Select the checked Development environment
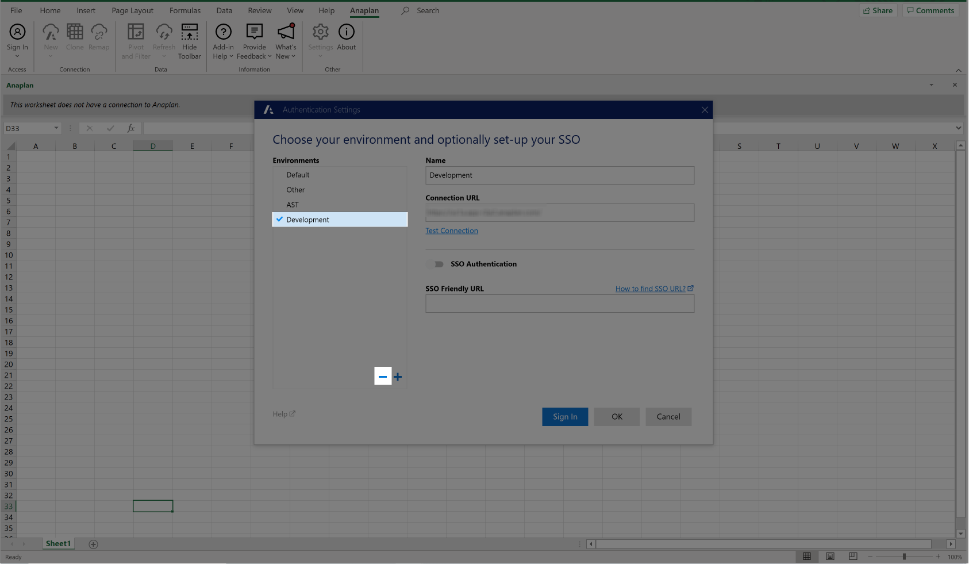The height and width of the screenshot is (564, 969). [340, 220]
